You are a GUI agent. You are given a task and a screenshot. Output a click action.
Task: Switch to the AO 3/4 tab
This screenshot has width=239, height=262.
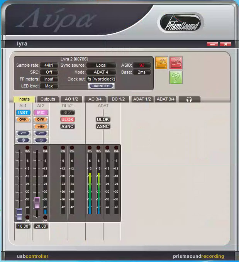coord(95,99)
